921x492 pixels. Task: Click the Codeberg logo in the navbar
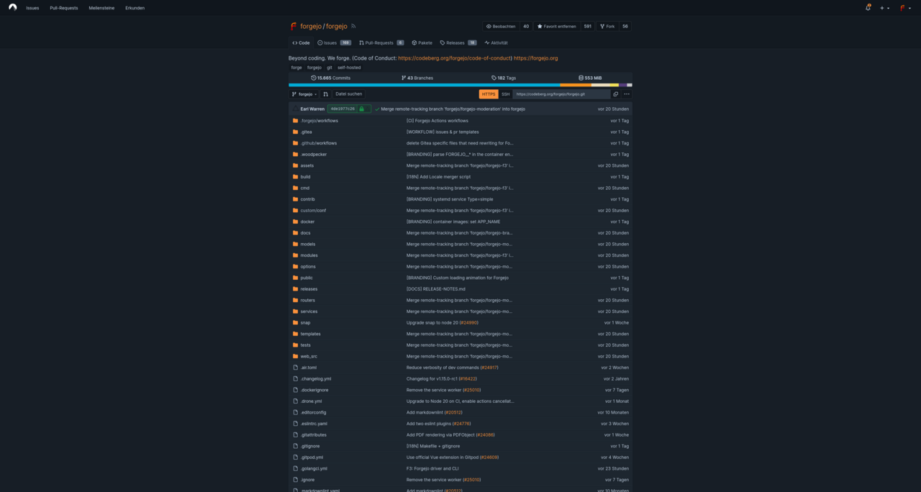[12, 7]
